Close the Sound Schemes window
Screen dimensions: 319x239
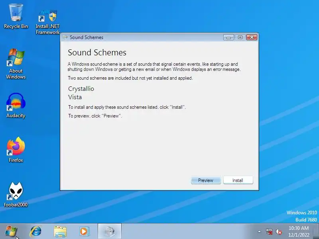pyautogui.click(x=252, y=37)
